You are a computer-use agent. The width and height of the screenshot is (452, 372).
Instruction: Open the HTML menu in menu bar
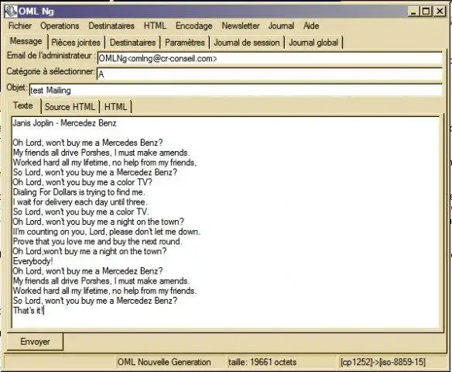(x=155, y=26)
